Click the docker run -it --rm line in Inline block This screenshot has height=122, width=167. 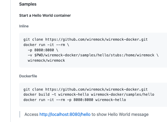[46, 45]
